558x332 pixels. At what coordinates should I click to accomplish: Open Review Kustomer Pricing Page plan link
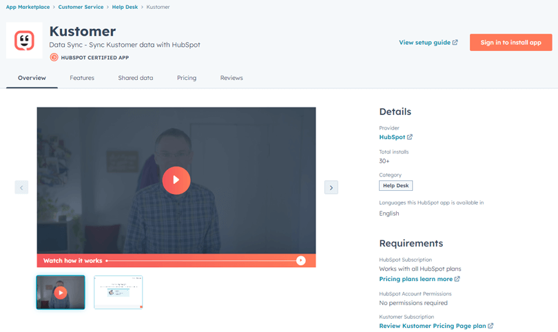(433, 326)
